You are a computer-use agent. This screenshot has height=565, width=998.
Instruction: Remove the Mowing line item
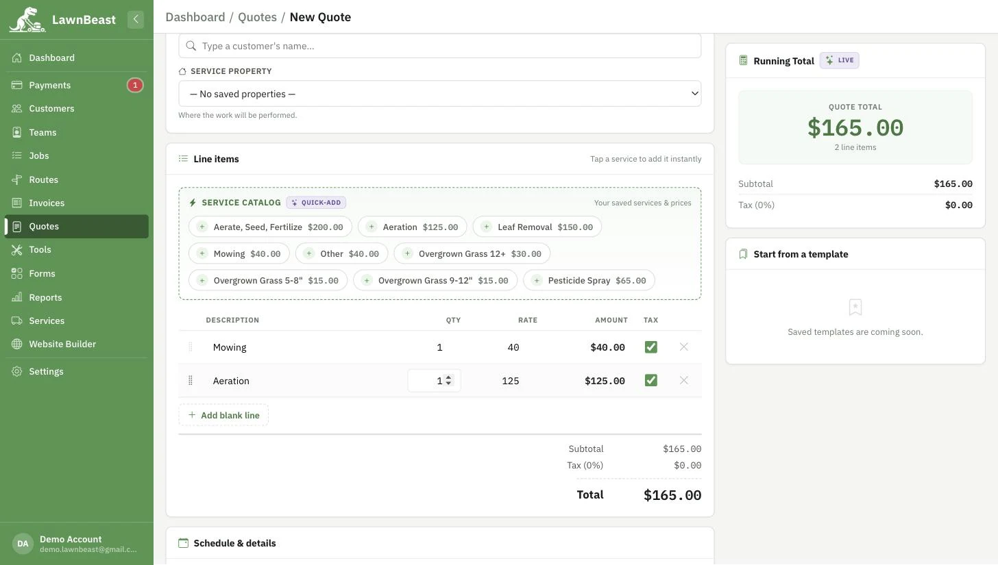point(683,347)
